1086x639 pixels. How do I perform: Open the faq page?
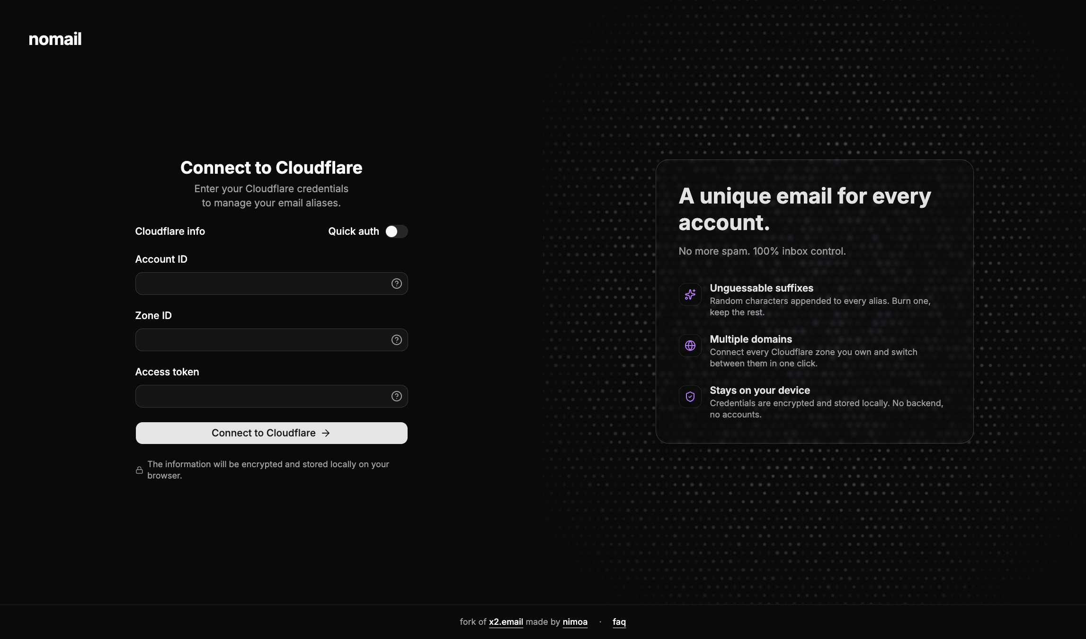(x=619, y=622)
